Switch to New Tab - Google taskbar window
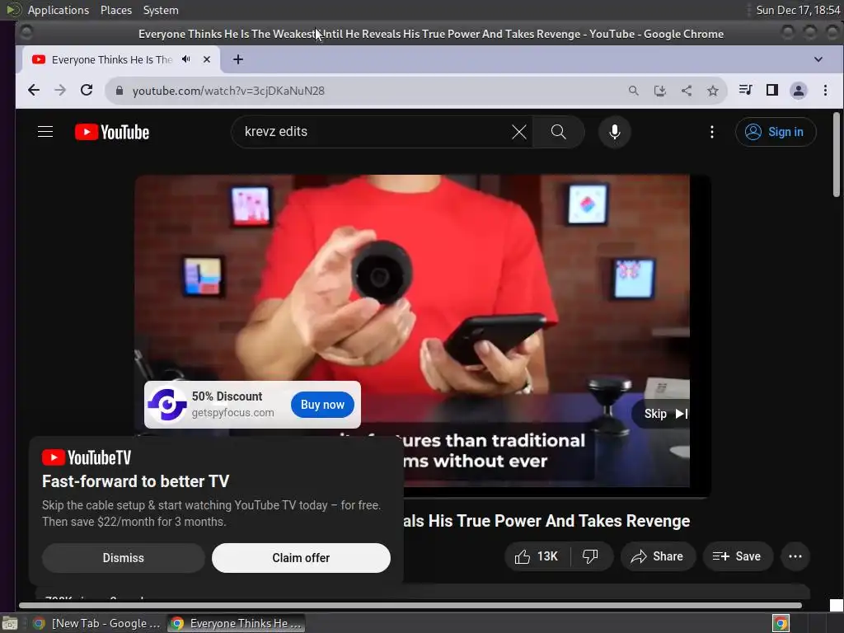Image resolution: width=844 pixels, height=633 pixels. click(97, 623)
